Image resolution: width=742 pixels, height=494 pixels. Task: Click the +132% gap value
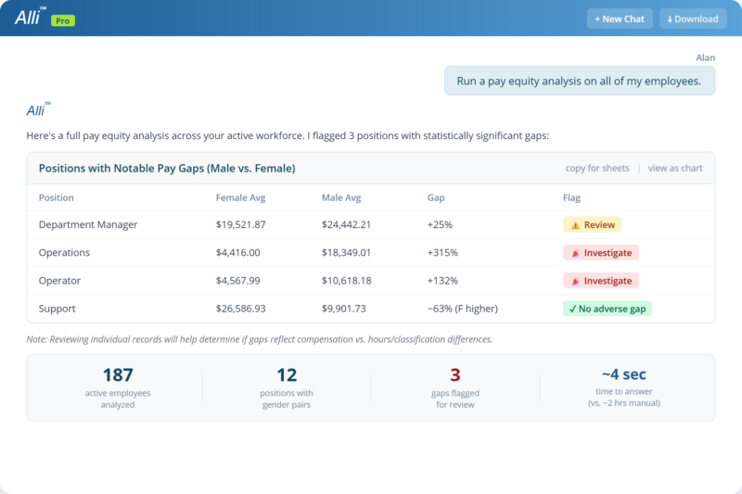point(442,281)
